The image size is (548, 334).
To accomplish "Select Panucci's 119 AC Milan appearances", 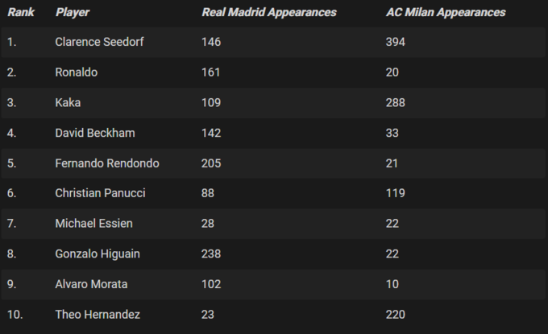I will [x=395, y=193].
